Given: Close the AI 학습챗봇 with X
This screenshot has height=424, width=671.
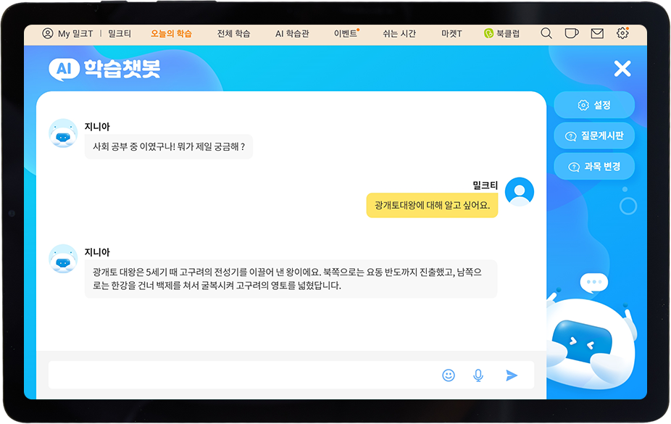Looking at the screenshot, I should [622, 68].
